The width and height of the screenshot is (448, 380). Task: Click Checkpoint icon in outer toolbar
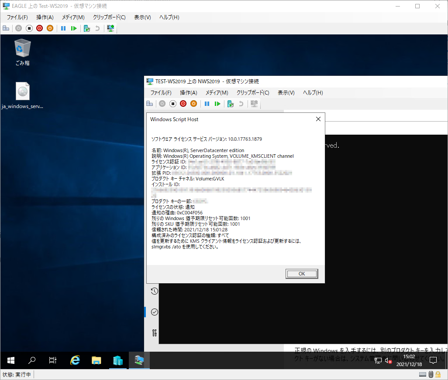click(x=87, y=28)
